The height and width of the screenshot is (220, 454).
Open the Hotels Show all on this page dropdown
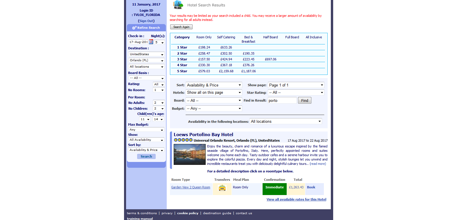click(214, 93)
